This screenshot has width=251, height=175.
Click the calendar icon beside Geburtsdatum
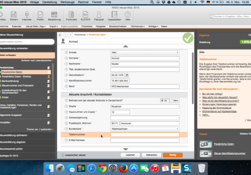pos(127,75)
